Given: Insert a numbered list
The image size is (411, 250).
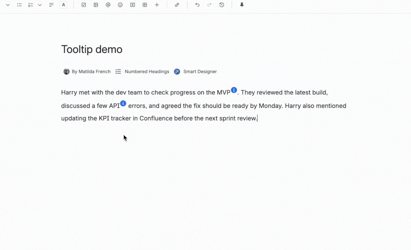Looking at the screenshot, I should click(30, 5).
